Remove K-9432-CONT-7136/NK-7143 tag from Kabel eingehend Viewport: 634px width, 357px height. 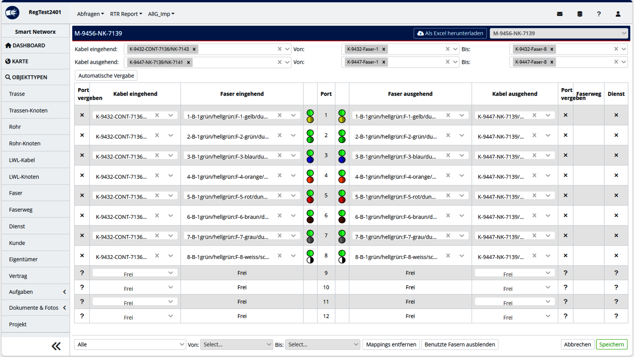tap(194, 49)
